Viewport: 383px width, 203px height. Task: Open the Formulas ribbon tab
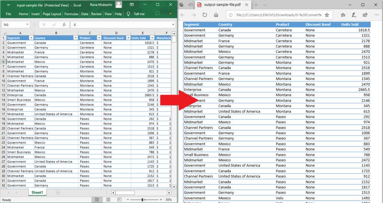click(71, 14)
